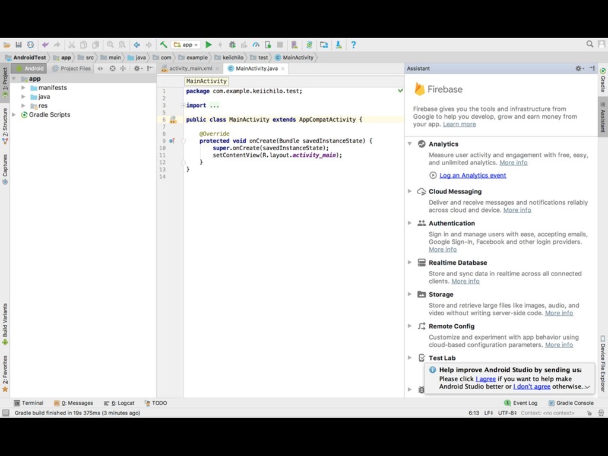This screenshot has width=608, height=456.
Task: Expand the Authentication section
Action: click(410, 223)
